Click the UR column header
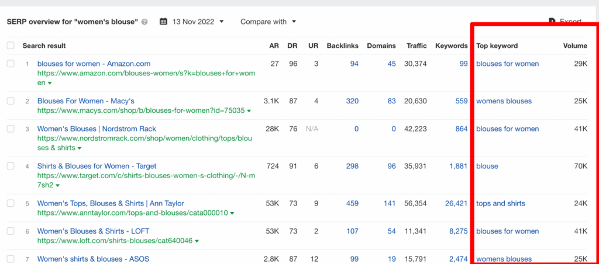Viewport: 599px width, 264px height. (314, 46)
